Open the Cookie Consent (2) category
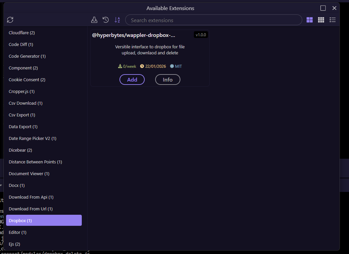 pyautogui.click(x=27, y=80)
